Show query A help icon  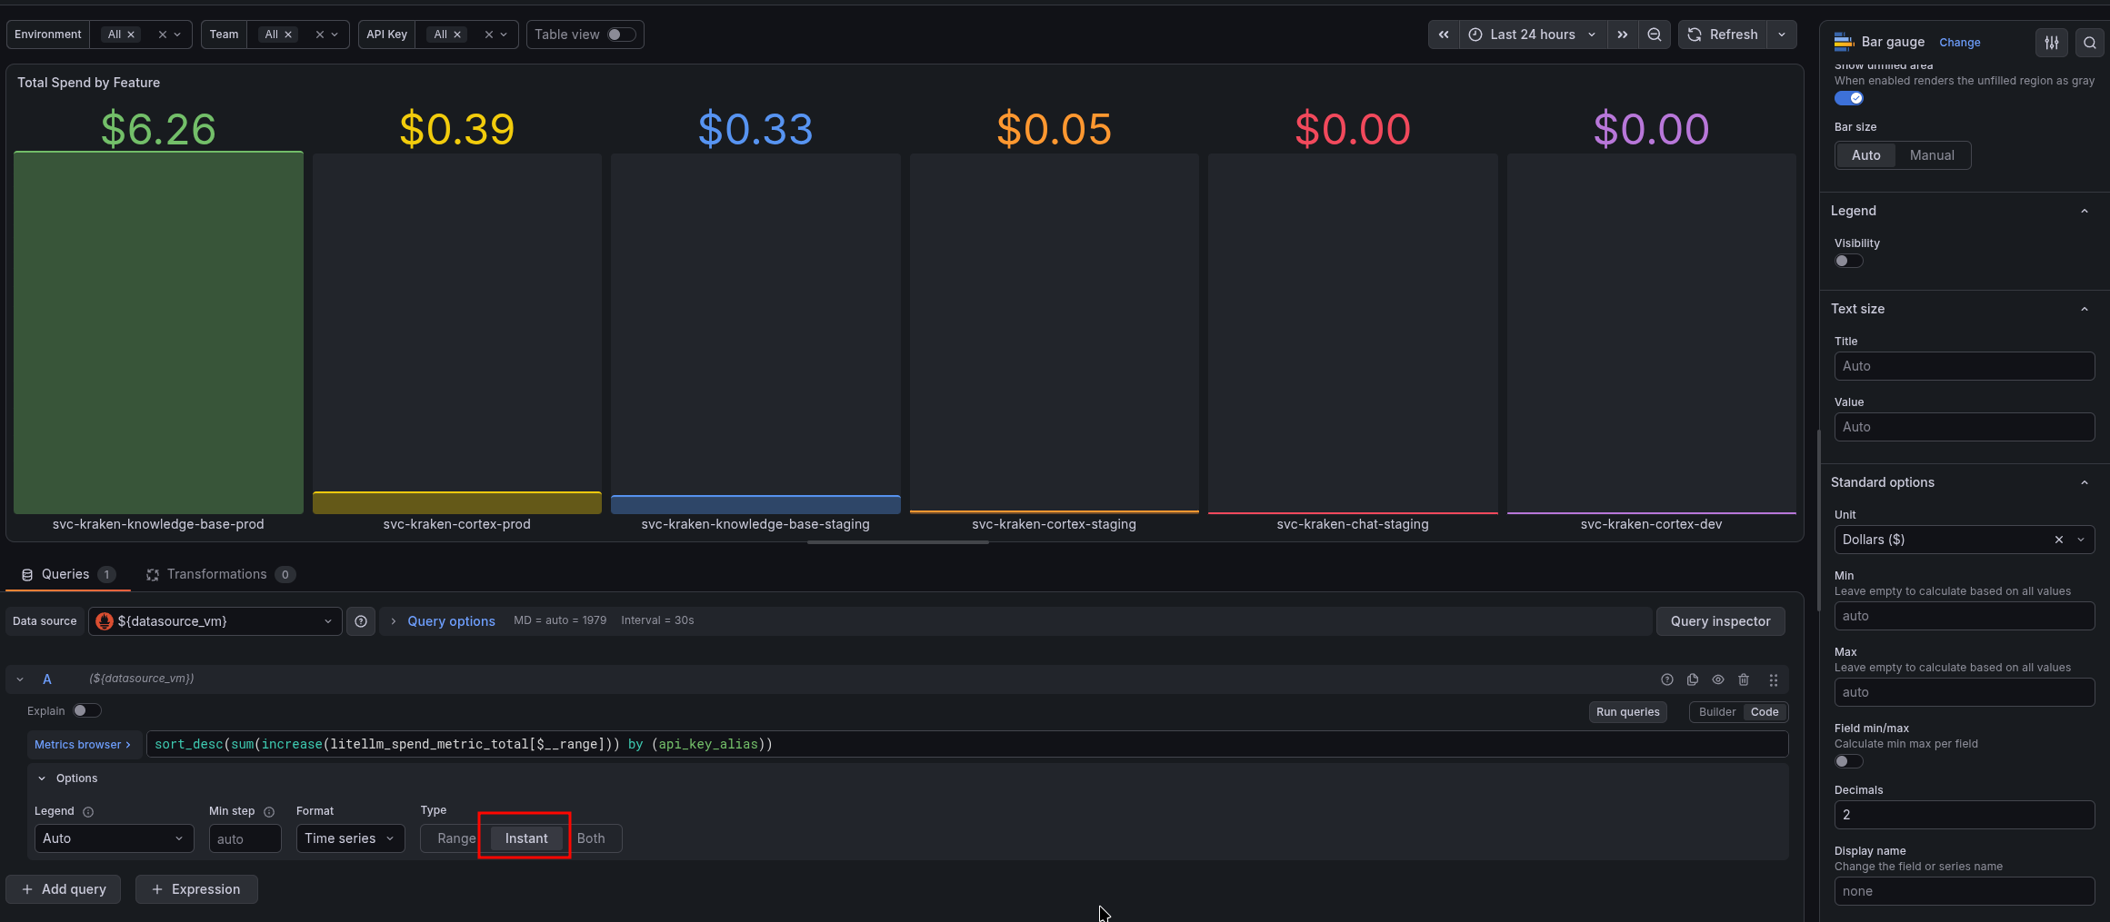tap(1667, 679)
